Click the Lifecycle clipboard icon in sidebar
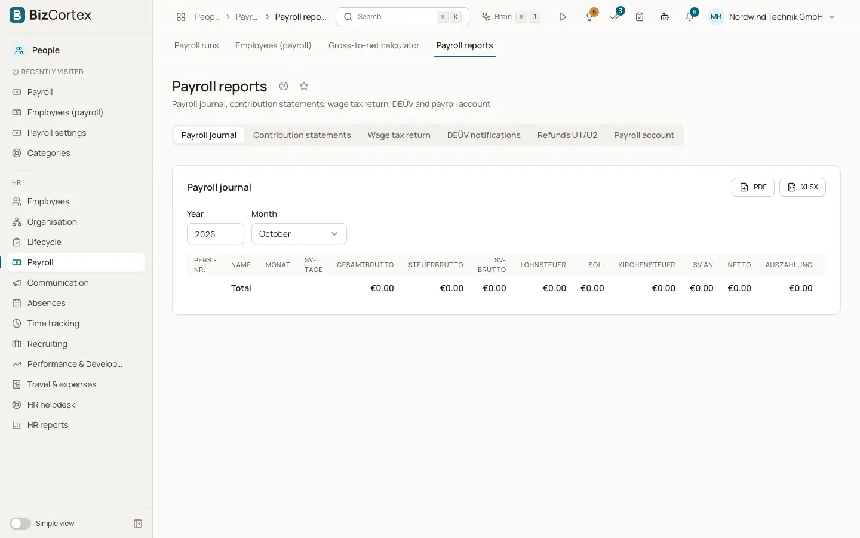Image resolution: width=860 pixels, height=538 pixels. pos(17,242)
